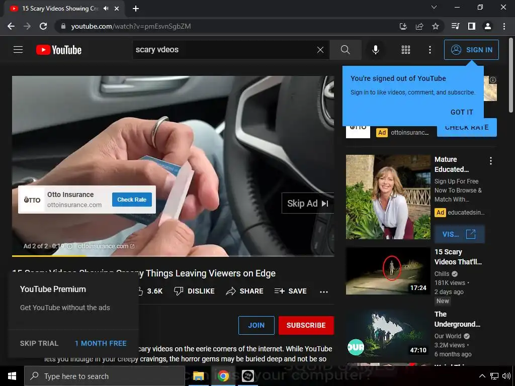Click the DISLIKE thumbs-down button
Viewport: 515px width, 386px height.
tap(194, 291)
